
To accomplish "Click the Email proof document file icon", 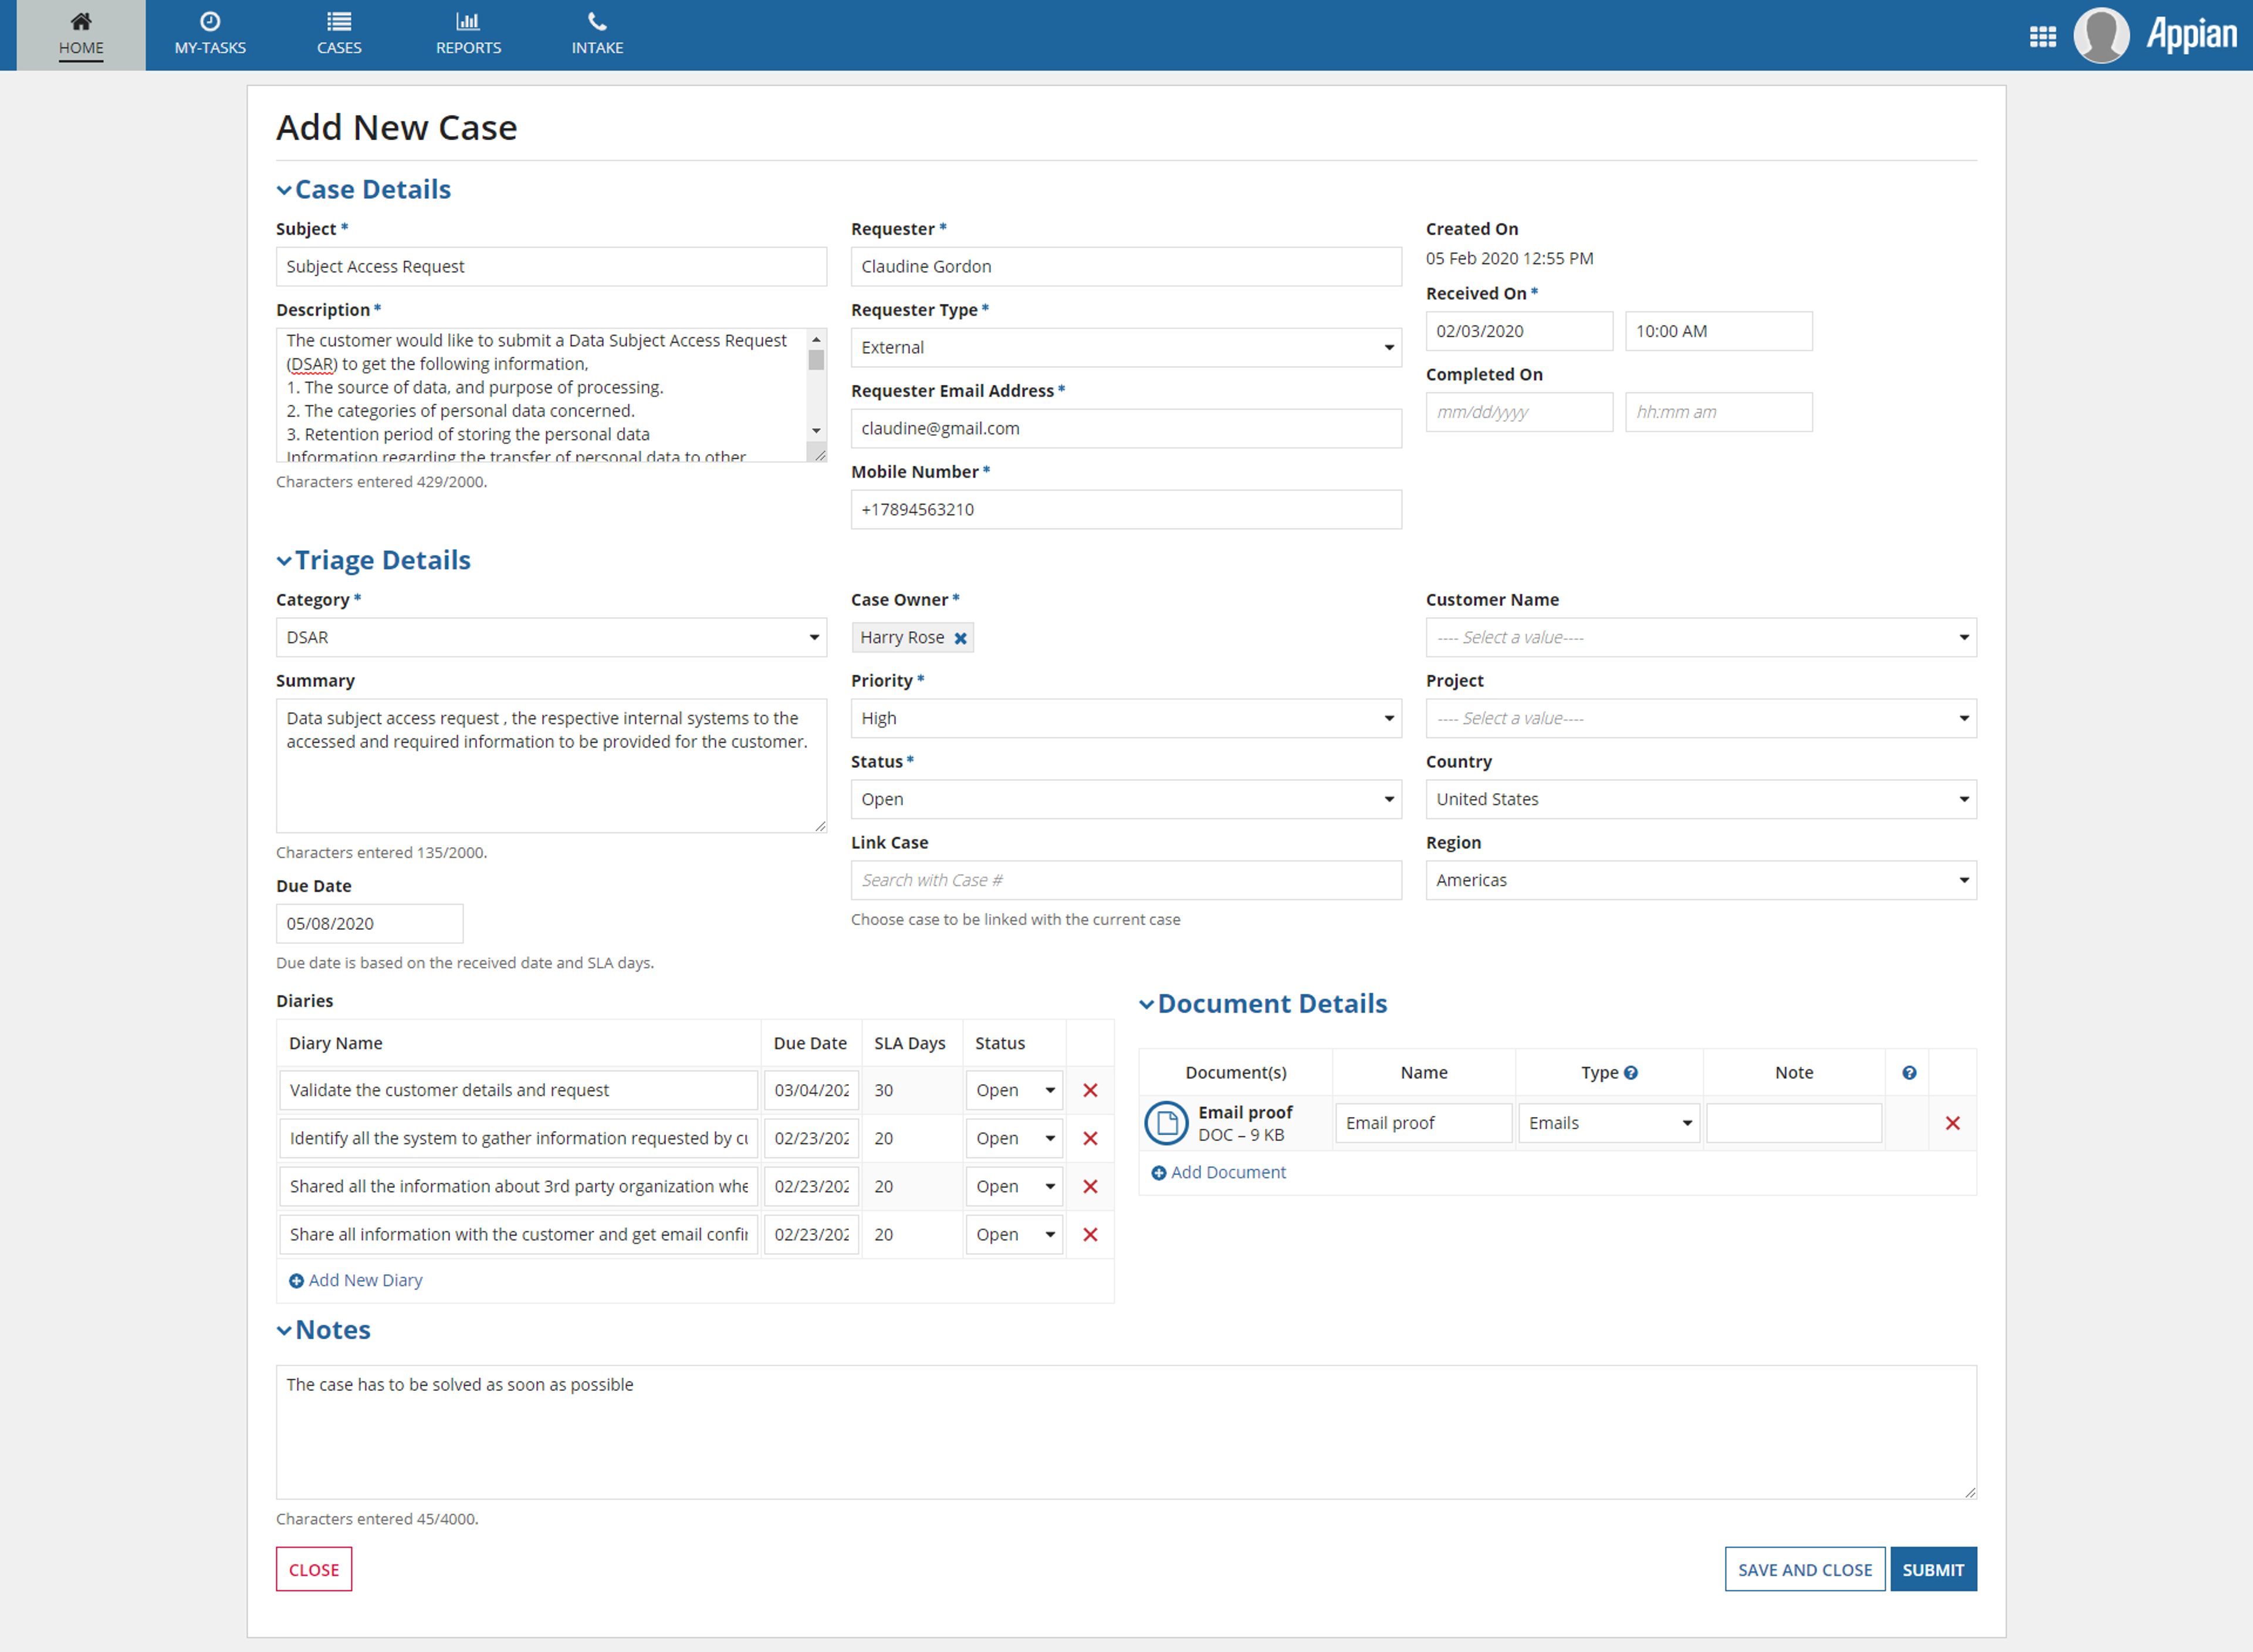I will tap(1166, 1123).
